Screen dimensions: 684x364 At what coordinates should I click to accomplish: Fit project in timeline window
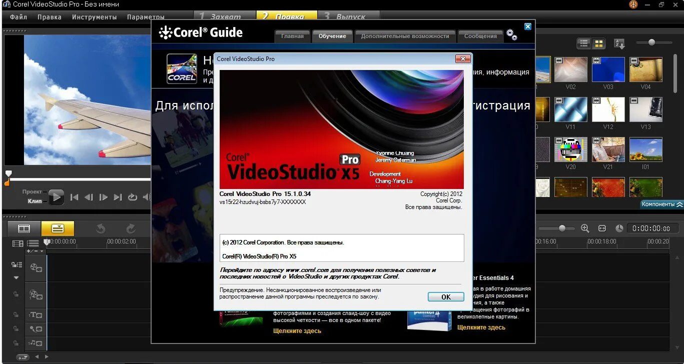[x=602, y=228]
